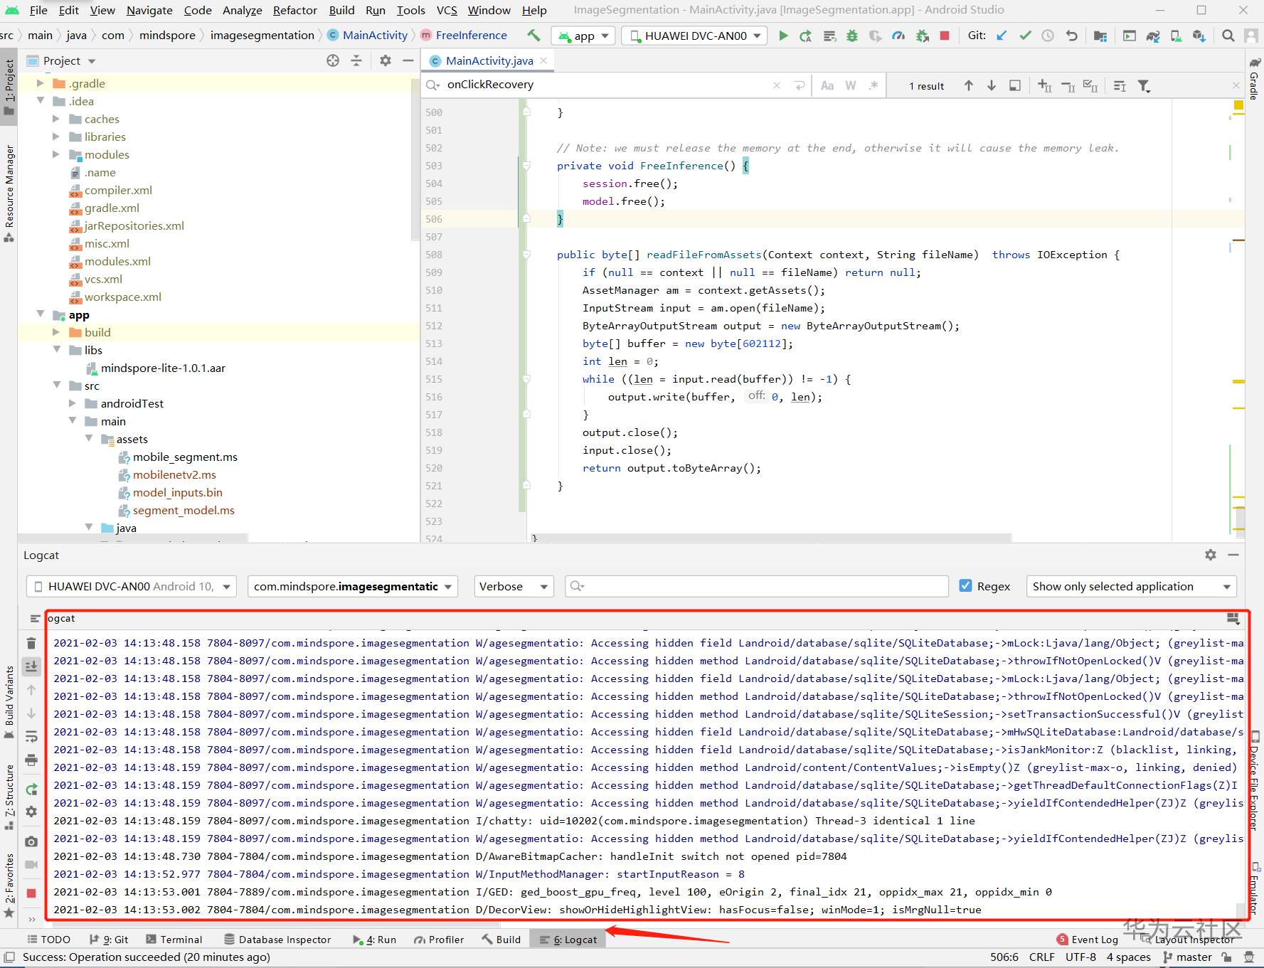Click the red Stop button in toolbar
Image resolution: width=1264 pixels, height=968 pixels.
945,36
